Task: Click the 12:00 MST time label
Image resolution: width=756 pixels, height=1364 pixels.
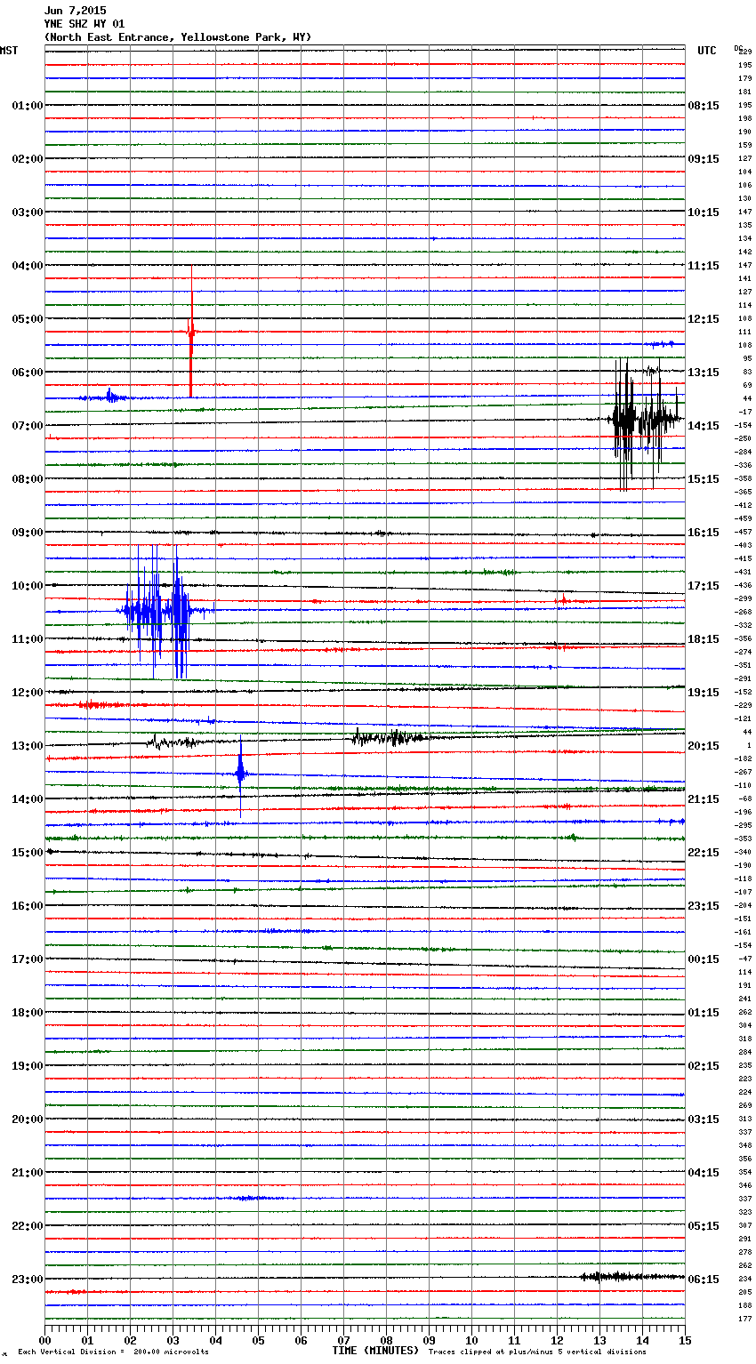Action: (28, 693)
